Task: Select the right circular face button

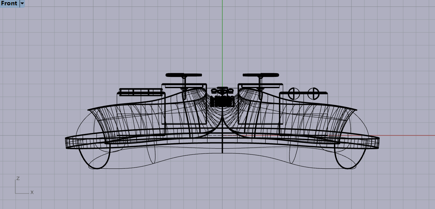Action: point(313,92)
